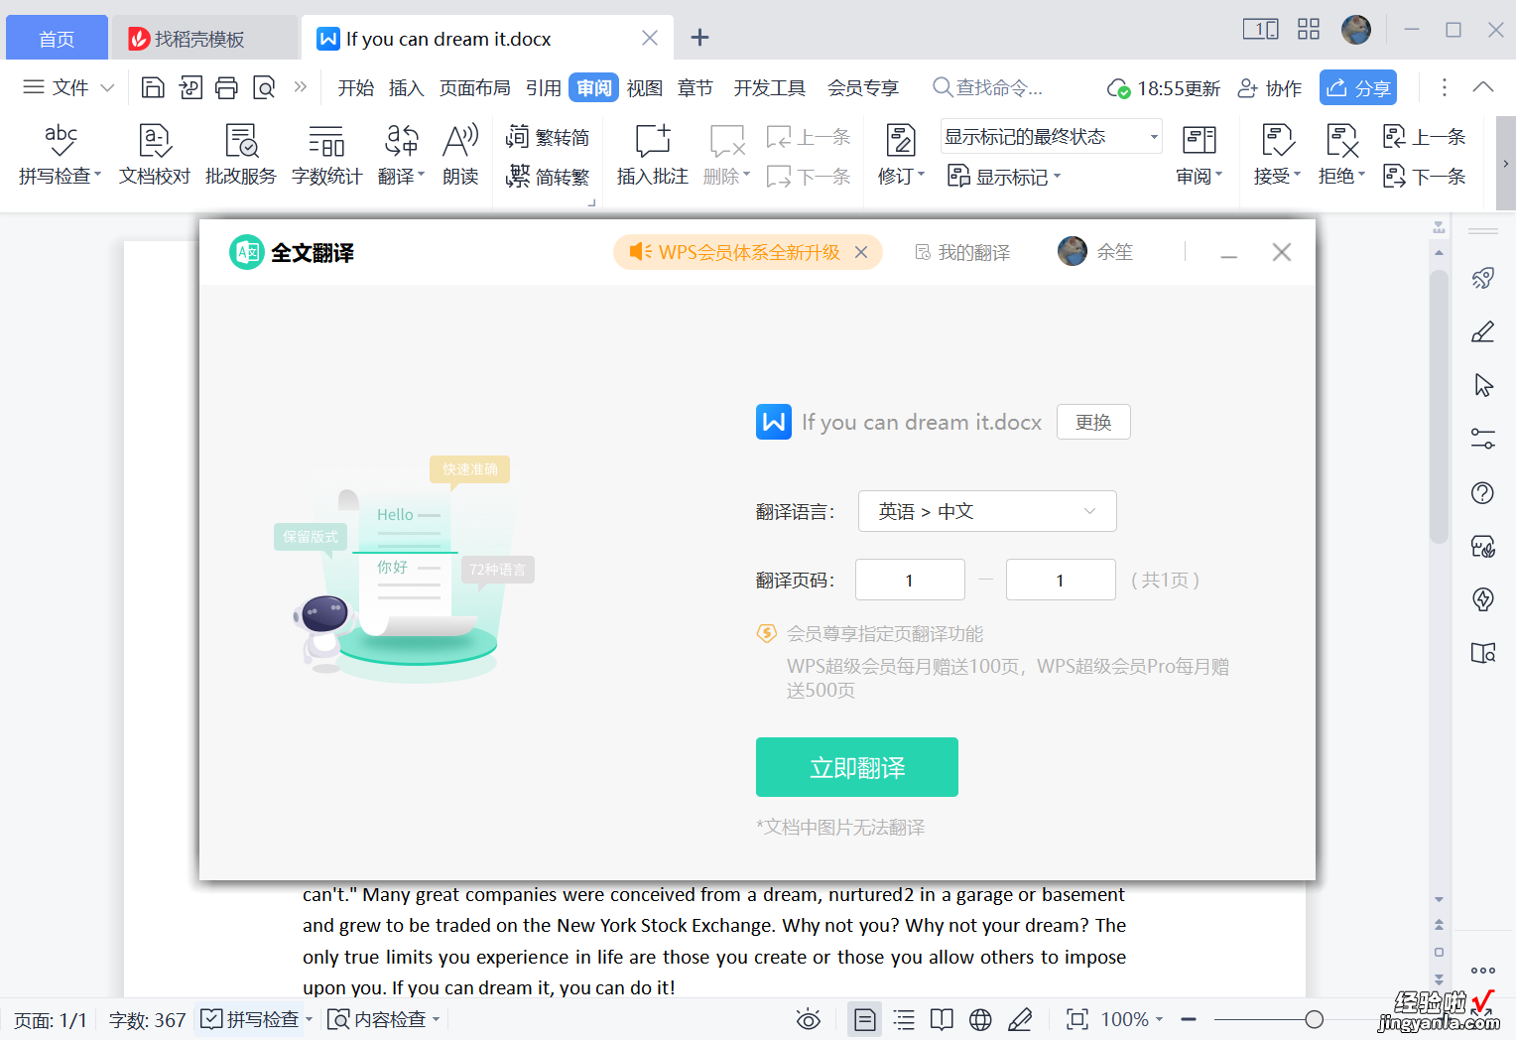Run the 拼写检查 spell check tool
This screenshot has width=1516, height=1040.
60,155
